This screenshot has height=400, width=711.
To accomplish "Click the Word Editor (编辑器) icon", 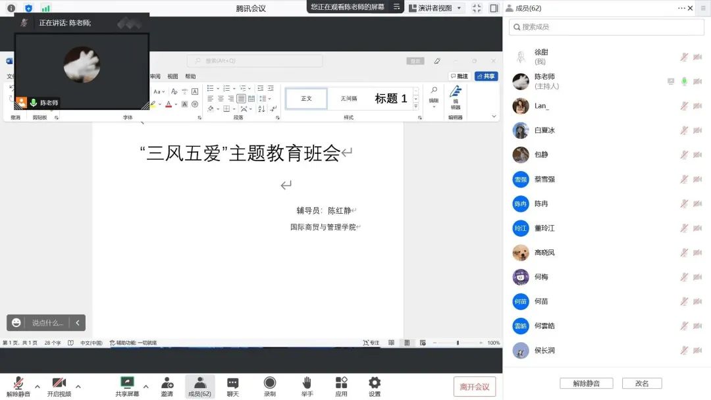I will tap(456, 98).
